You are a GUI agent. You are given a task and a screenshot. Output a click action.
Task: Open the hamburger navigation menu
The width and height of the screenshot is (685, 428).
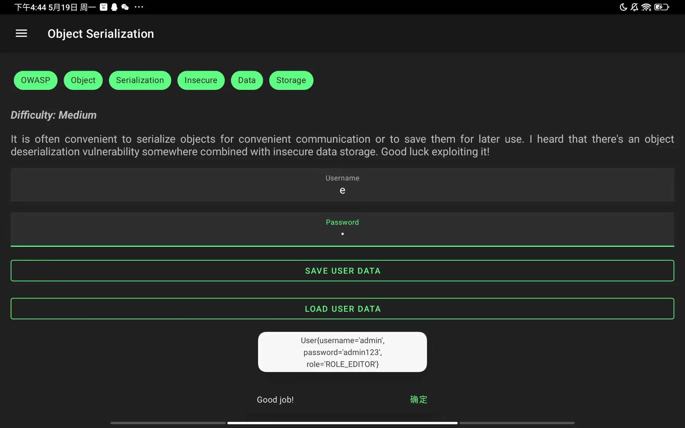click(x=21, y=34)
